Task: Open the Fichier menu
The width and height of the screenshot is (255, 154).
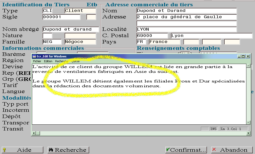Action: [37, 61]
